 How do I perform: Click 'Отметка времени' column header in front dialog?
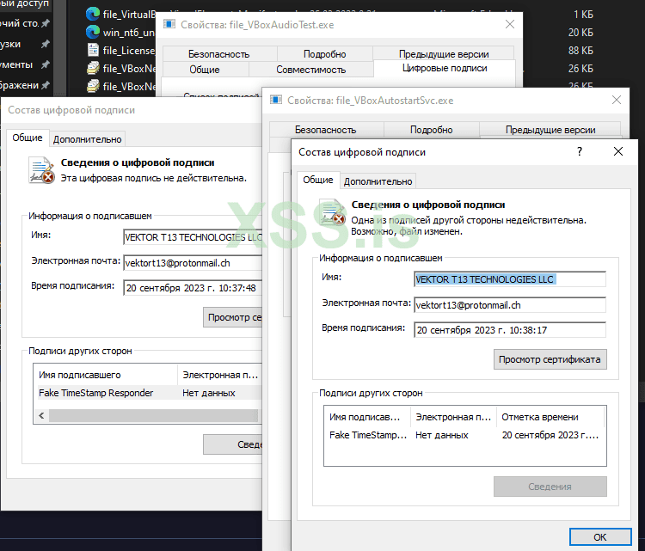(x=550, y=417)
